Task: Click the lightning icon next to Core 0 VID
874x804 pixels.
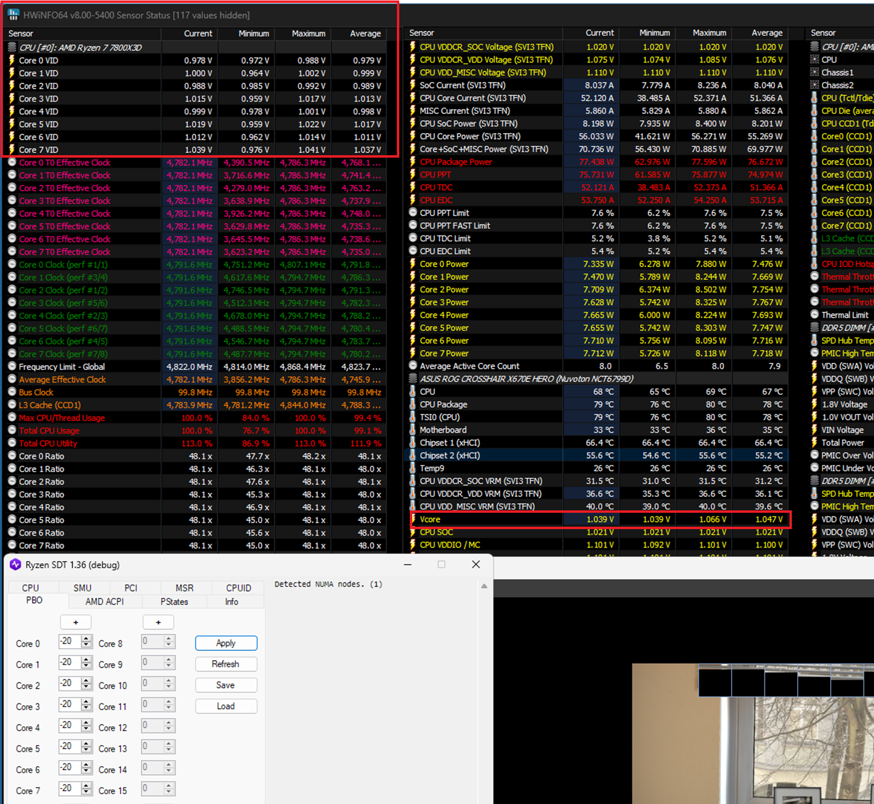Action: (12, 60)
